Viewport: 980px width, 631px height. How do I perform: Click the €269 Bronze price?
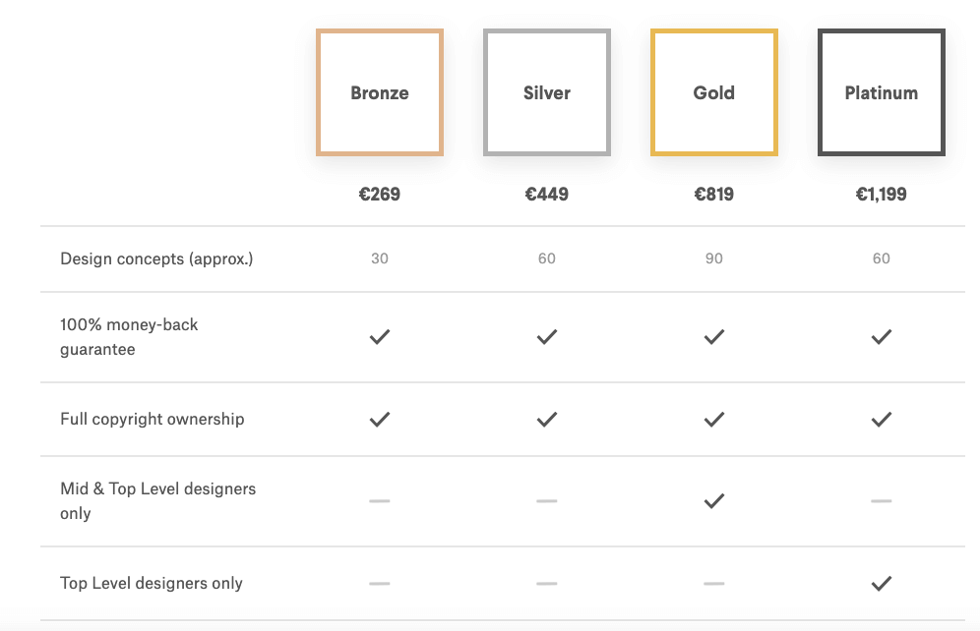pos(380,194)
